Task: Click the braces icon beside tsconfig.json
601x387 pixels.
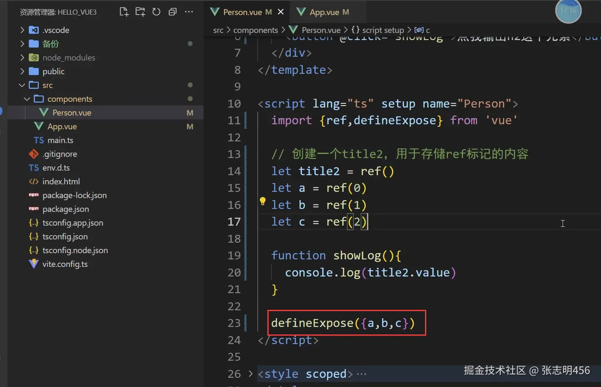Action: click(x=34, y=236)
